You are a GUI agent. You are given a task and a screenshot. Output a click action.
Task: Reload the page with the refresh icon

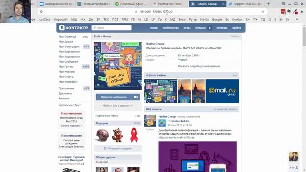42,11
